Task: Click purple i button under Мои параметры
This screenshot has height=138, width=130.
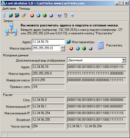Action: 90,48
